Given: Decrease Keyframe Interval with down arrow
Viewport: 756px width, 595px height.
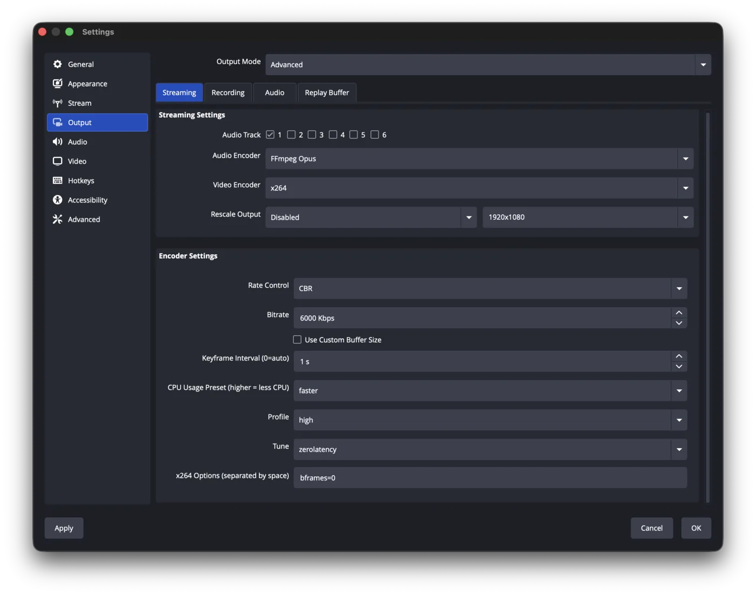Looking at the screenshot, I should point(679,367).
